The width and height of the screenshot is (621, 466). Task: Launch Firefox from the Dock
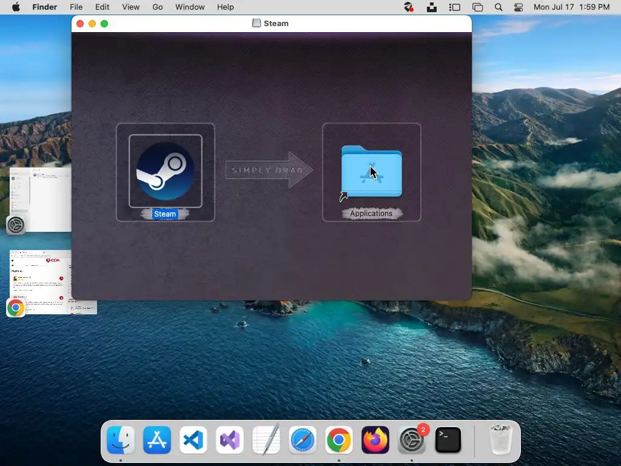point(375,440)
